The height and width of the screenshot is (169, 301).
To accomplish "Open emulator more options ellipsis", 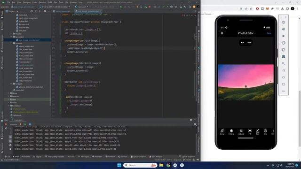I will pos(283,91).
